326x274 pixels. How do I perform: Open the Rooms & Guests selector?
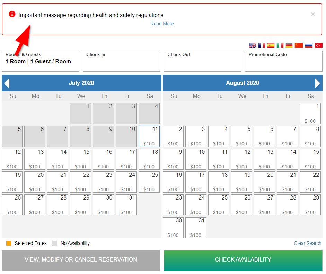pos(41,61)
